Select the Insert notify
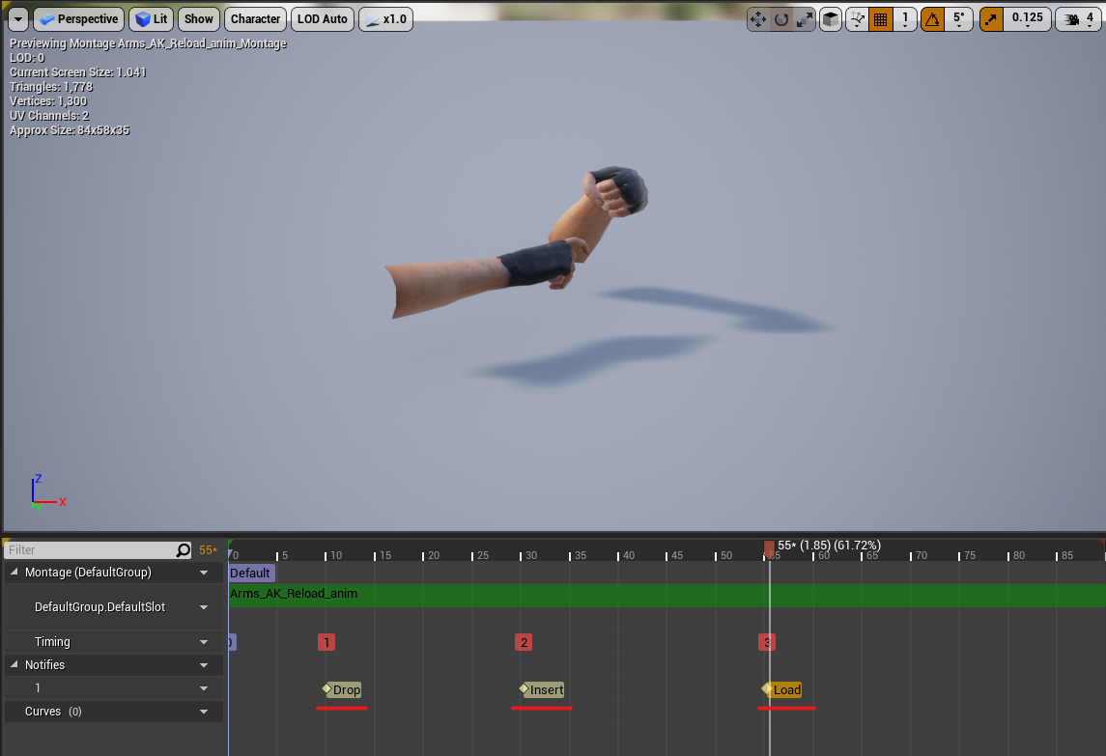Image resolution: width=1106 pixels, height=756 pixels. [x=542, y=689]
